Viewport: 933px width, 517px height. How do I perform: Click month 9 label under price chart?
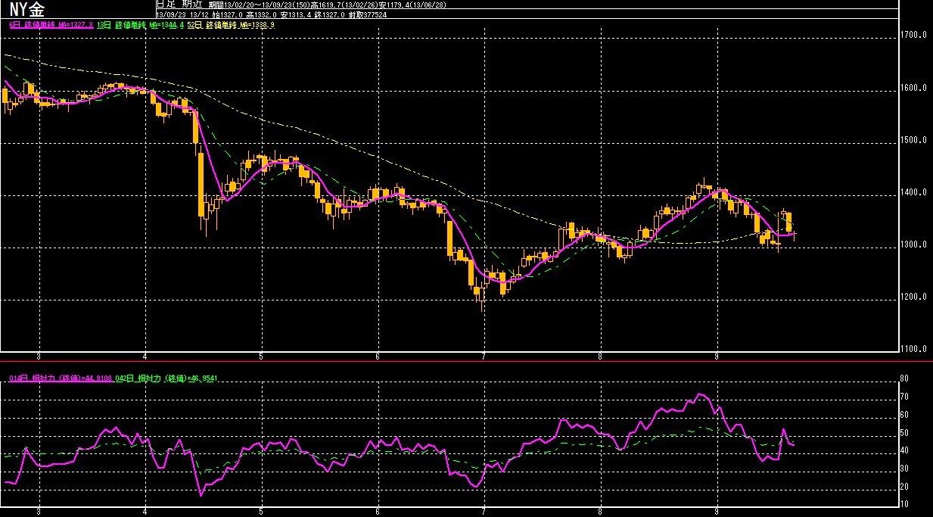coord(716,355)
